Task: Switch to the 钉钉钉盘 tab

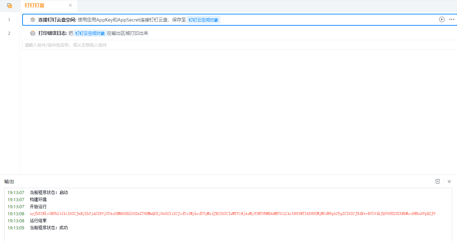Action: coord(35,6)
